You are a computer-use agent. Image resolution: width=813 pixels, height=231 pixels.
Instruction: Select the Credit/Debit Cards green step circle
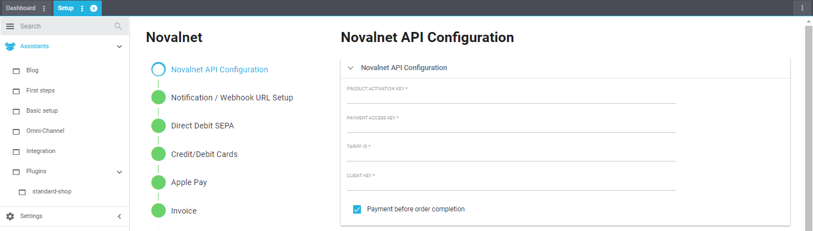(159, 154)
